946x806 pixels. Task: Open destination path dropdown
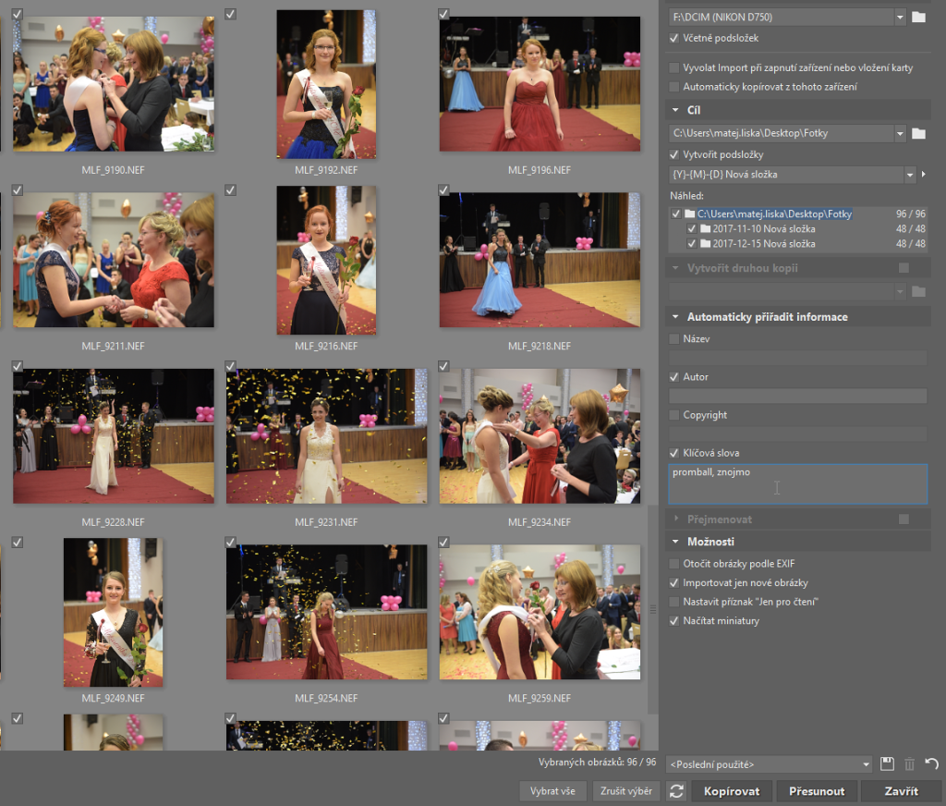tap(900, 133)
